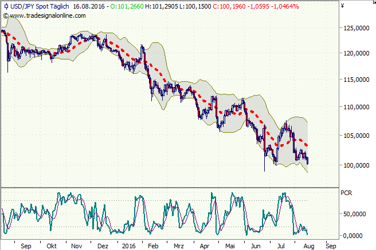Click the 120,0000 price axis label

[357, 53]
